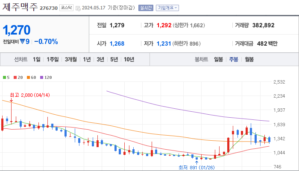Select the 1년 line chart tab
The image size is (299, 171).
pos(87,59)
